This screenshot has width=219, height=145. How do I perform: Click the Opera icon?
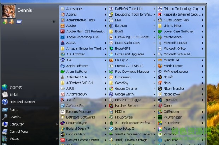coord(160,105)
